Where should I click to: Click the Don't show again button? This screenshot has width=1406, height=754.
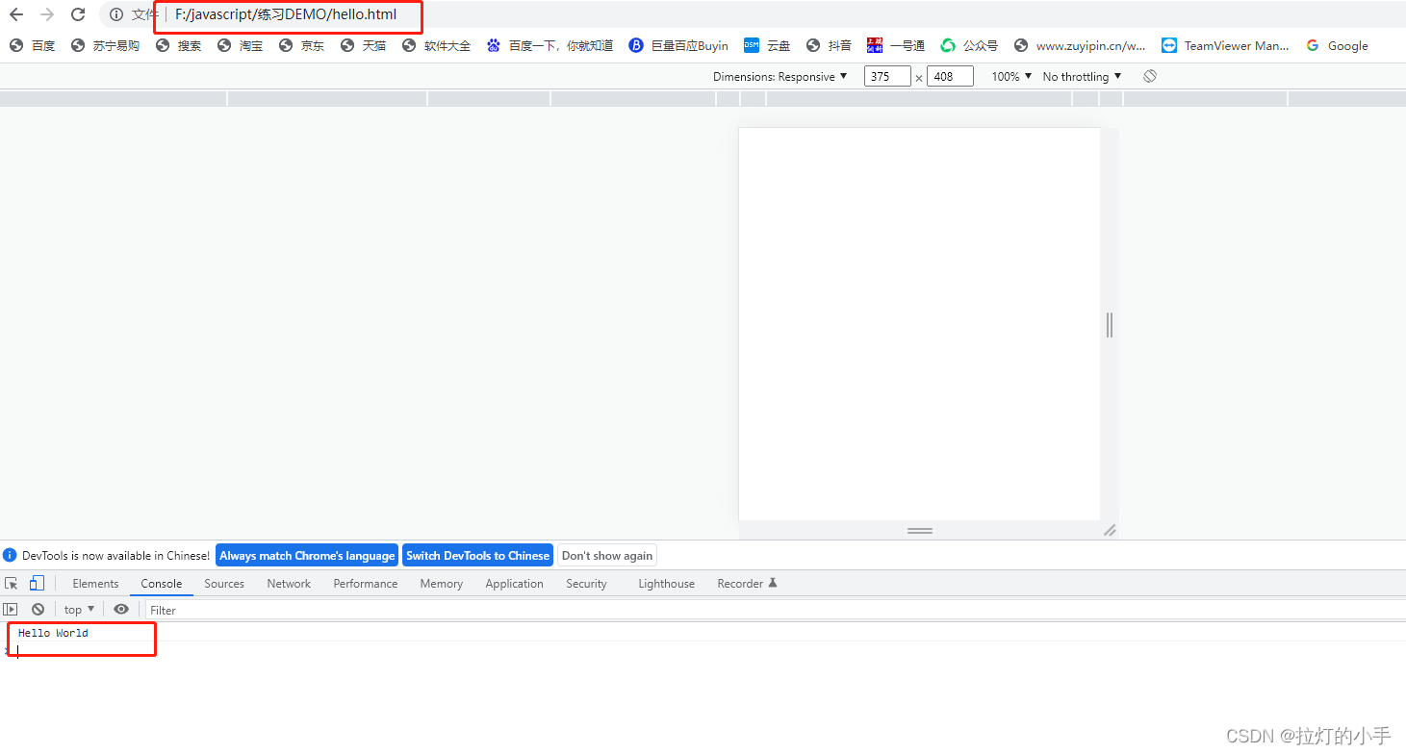click(606, 555)
